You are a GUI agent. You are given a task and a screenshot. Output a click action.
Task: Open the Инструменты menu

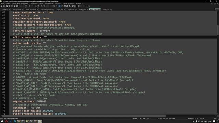[49, 4]
